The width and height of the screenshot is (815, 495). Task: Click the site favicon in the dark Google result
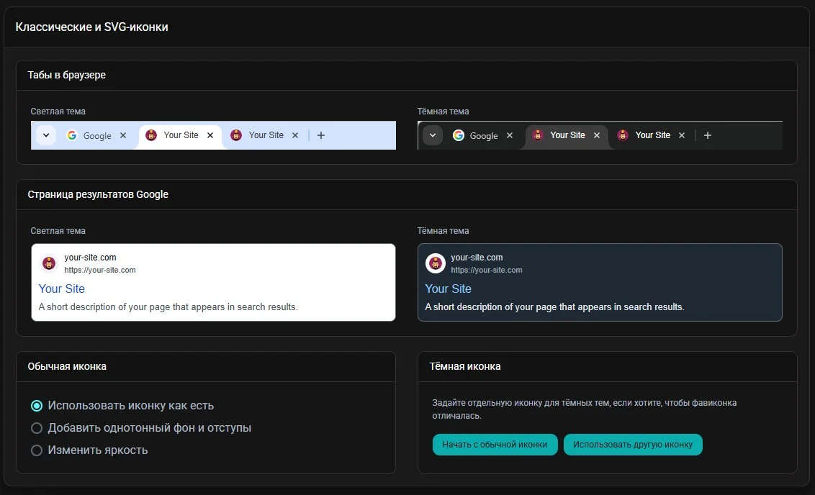coord(435,263)
